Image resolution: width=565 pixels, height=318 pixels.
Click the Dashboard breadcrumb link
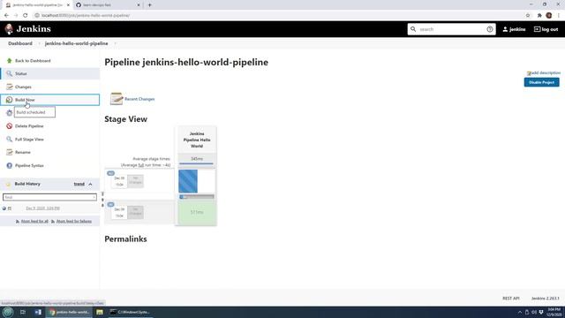click(x=20, y=43)
